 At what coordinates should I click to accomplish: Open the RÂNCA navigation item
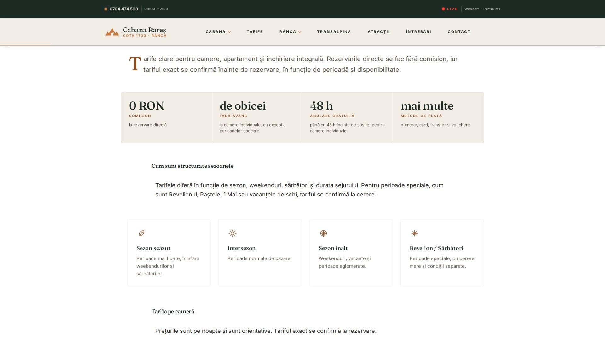tap(288, 32)
